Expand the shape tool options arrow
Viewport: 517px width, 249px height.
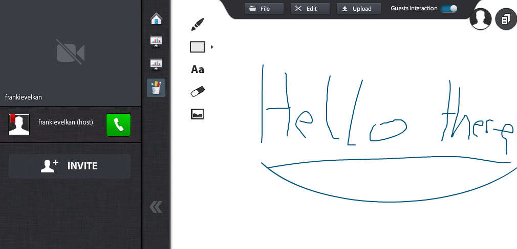coord(212,47)
